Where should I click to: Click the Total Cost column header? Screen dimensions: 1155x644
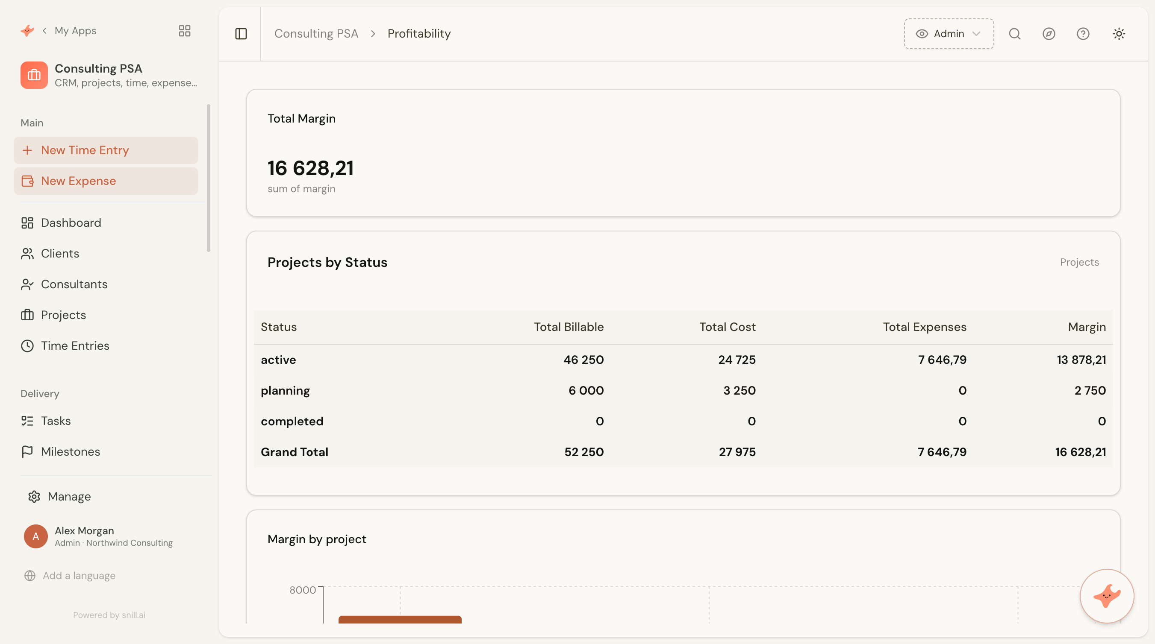point(727,327)
